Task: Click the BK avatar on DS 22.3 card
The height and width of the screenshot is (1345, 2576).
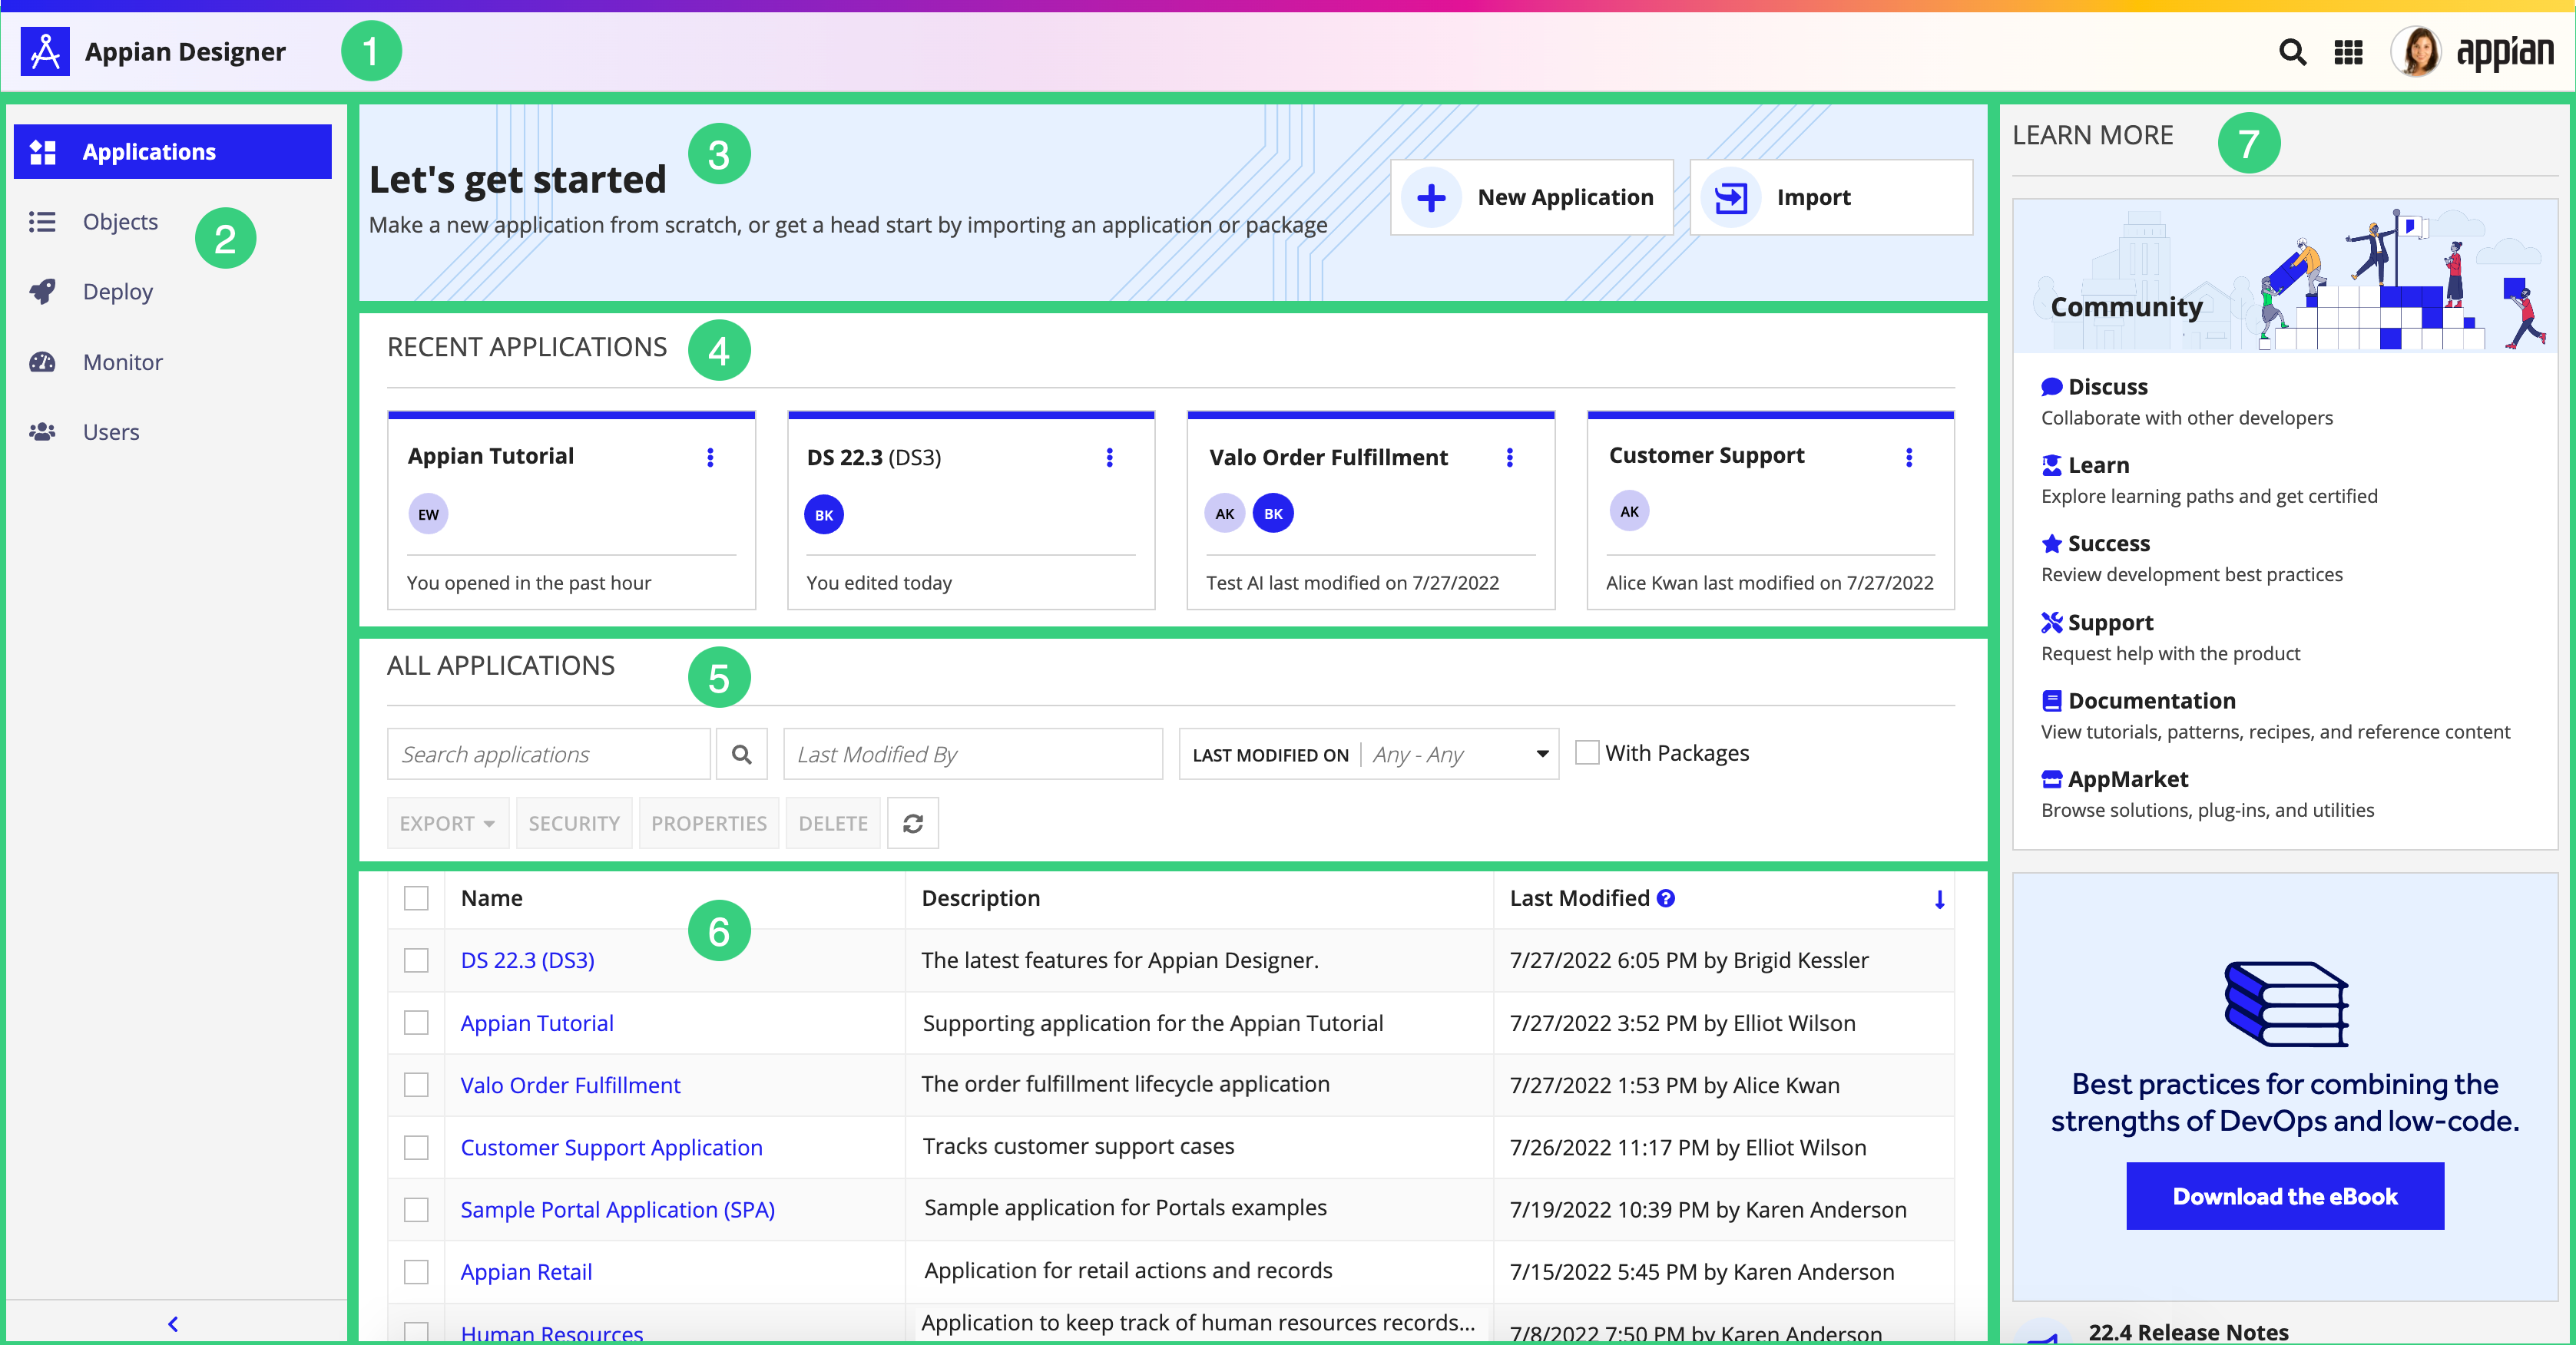Action: pos(824,514)
